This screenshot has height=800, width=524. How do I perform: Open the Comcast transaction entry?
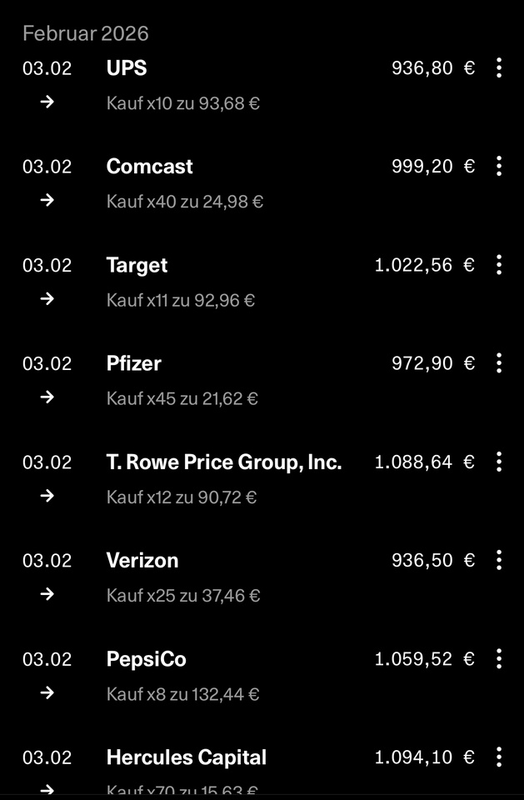150,167
